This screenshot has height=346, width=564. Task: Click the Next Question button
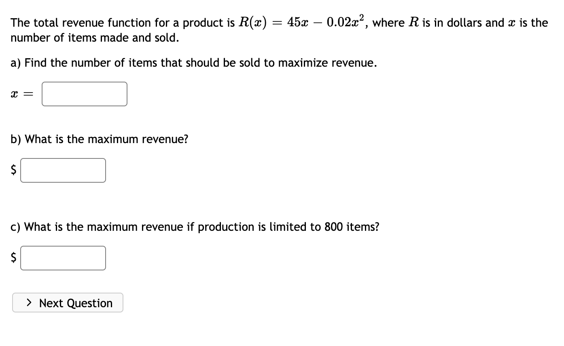(68, 303)
